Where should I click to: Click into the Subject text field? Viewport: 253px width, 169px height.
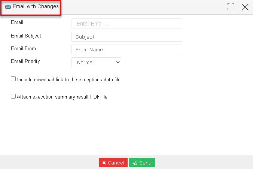127,37
